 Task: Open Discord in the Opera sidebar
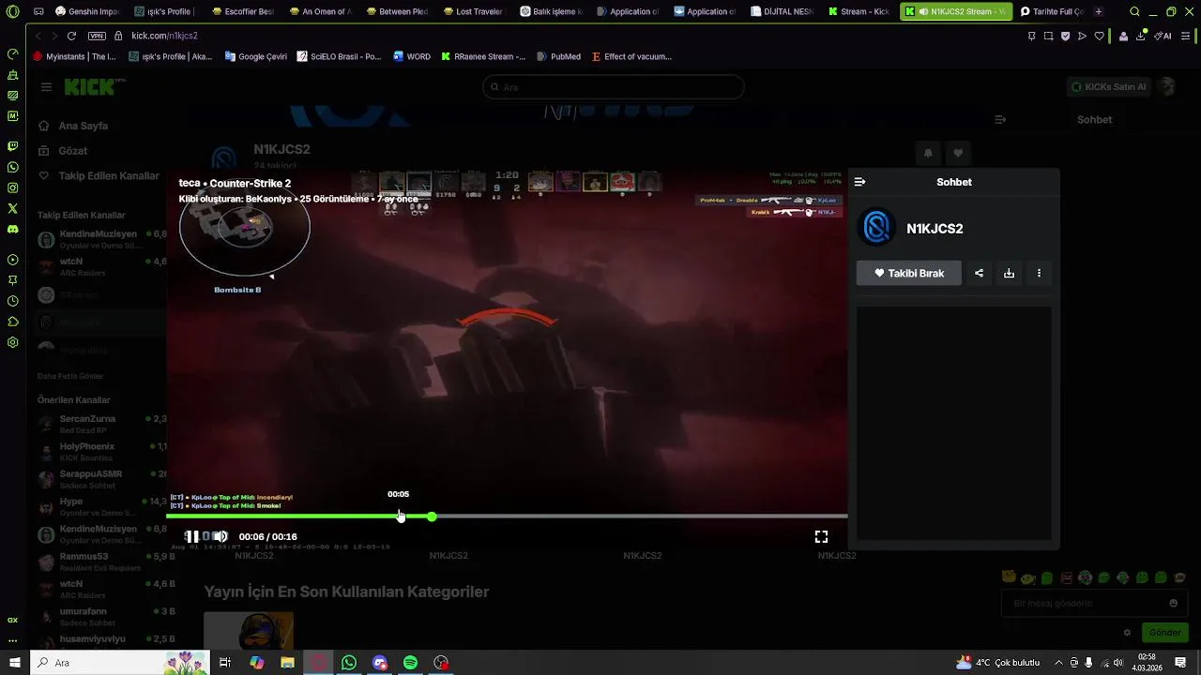pyautogui.click(x=12, y=229)
